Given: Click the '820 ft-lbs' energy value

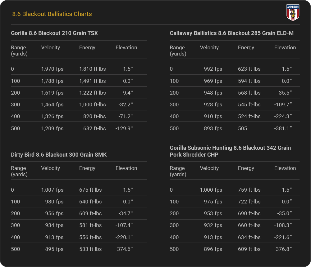Looking at the screenshot, I should click(94, 116).
